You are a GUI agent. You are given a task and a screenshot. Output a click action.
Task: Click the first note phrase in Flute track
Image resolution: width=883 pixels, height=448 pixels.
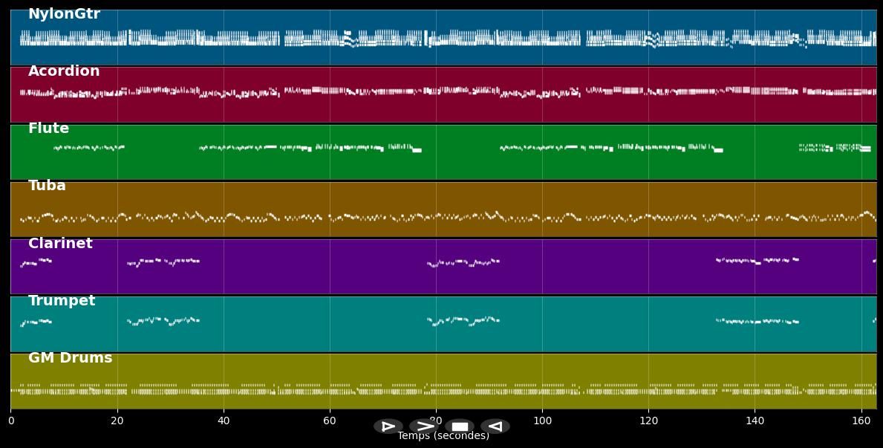(88, 148)
